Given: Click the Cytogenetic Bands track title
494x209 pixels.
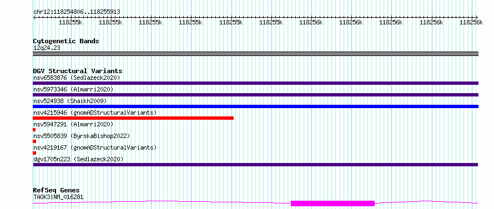Looking at the screenshot, I should tap(66, 41).
